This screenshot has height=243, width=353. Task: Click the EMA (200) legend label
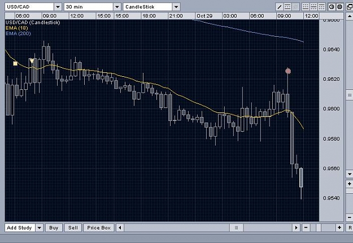pos(18,33)
